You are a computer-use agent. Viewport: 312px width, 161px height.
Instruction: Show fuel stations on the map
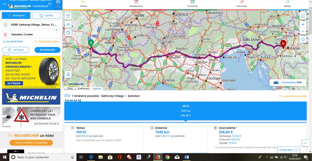click(x=68, y=33)
